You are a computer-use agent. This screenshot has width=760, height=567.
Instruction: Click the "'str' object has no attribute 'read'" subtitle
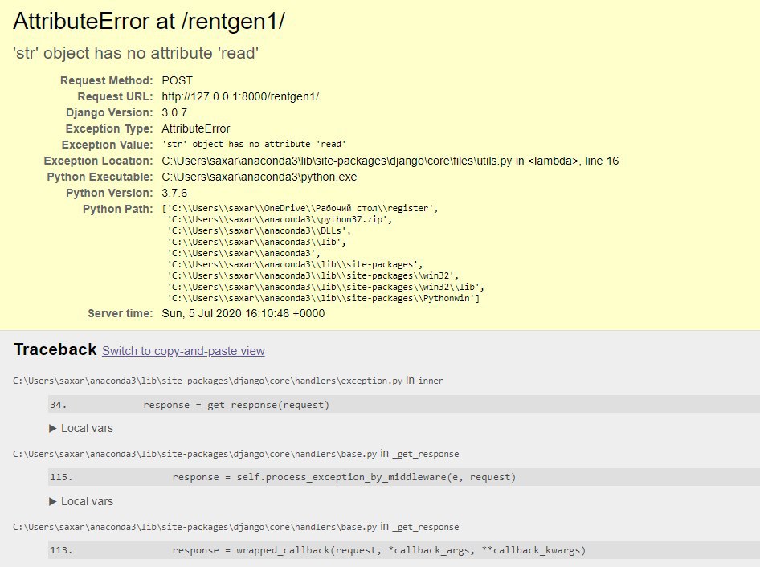(x=137, y=53)
